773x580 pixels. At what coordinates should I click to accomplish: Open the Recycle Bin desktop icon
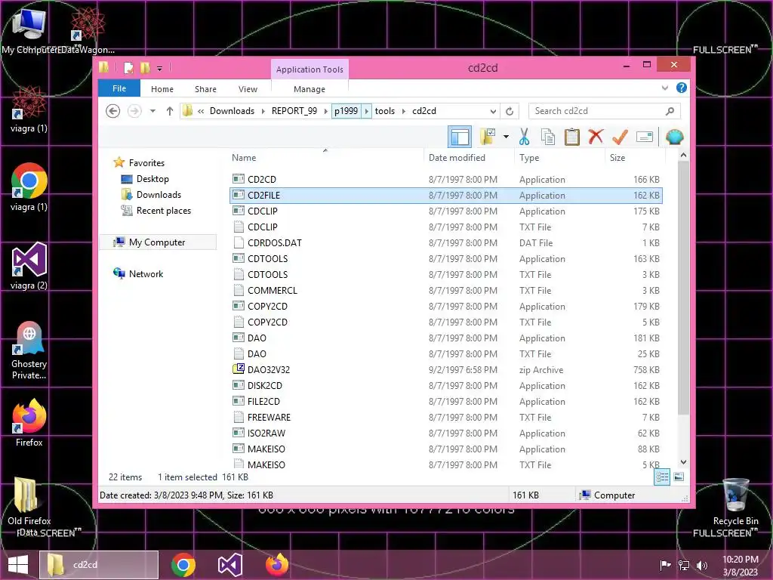735,503
